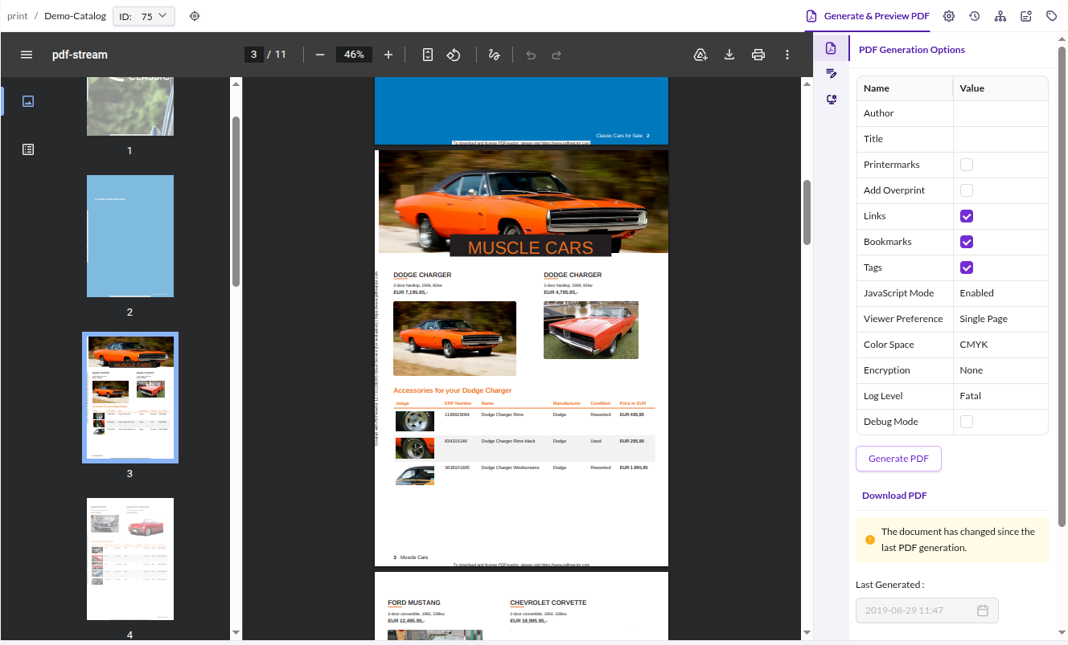Open the ID 75 dropdown
The width and height of the screenshot is (1068, 645).
(x=144, y=16)
